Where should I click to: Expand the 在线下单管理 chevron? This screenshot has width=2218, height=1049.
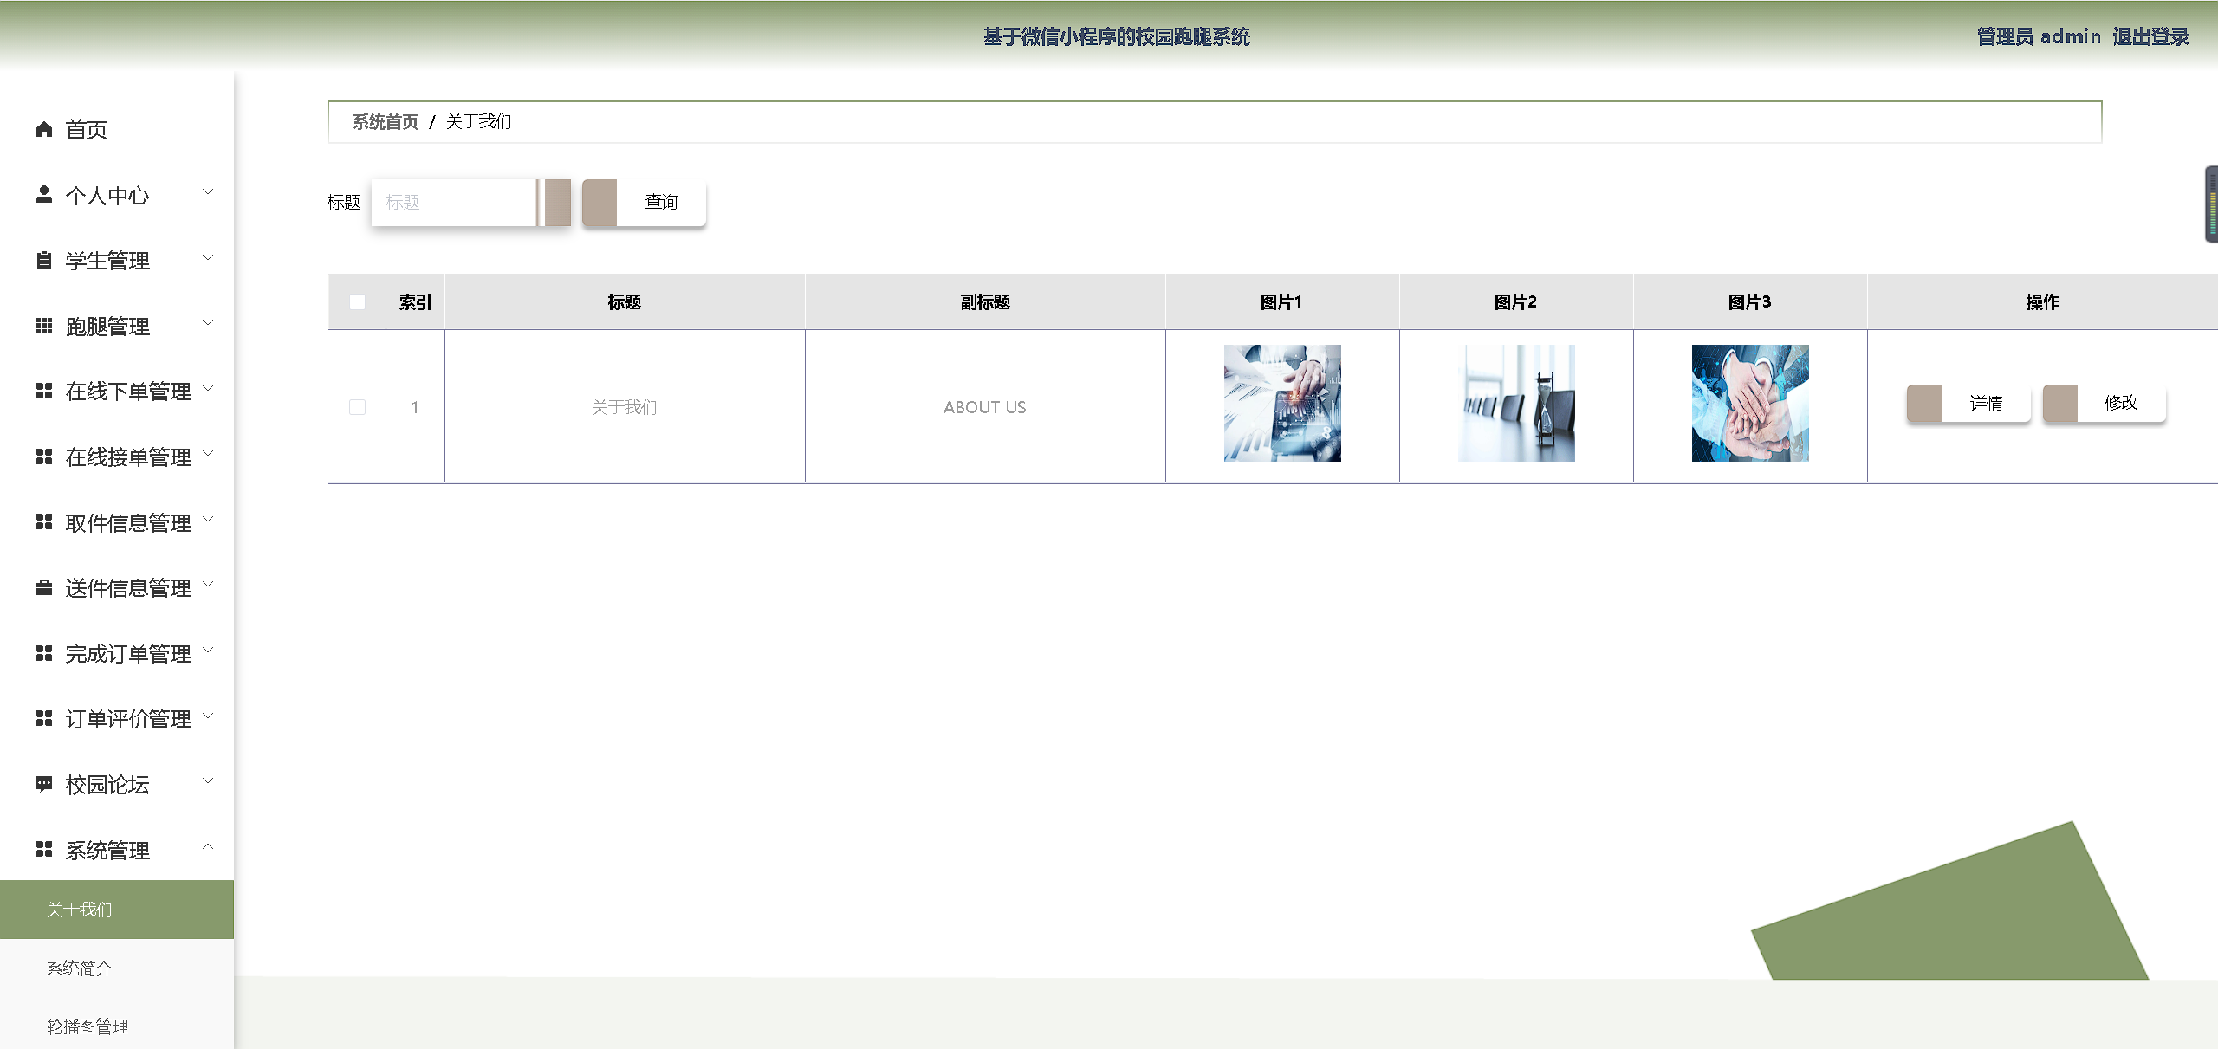[208, 389]
